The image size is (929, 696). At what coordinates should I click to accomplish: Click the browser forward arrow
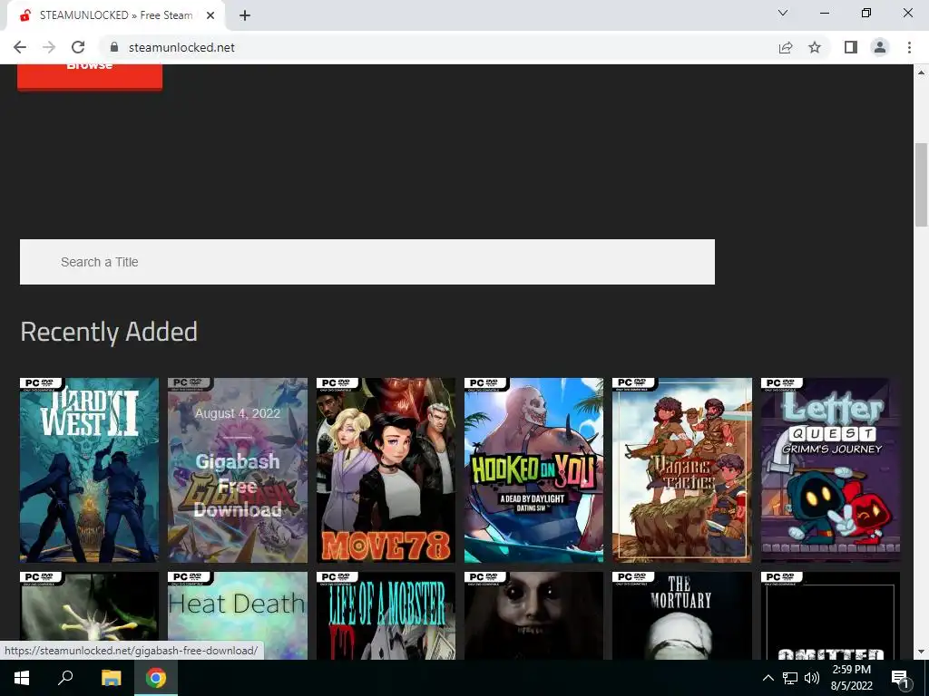coord(49,47)
